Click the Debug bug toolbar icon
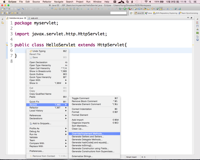 (120, 9)
